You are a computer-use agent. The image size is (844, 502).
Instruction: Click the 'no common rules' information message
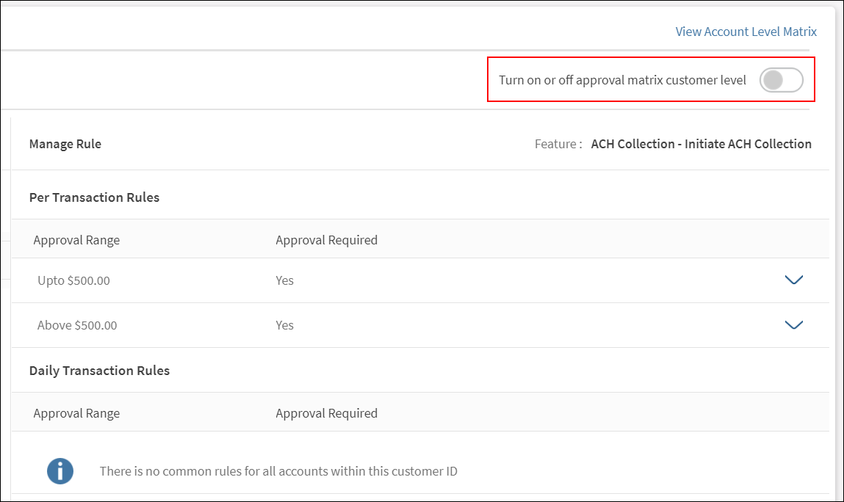click(x=278, y=471)
